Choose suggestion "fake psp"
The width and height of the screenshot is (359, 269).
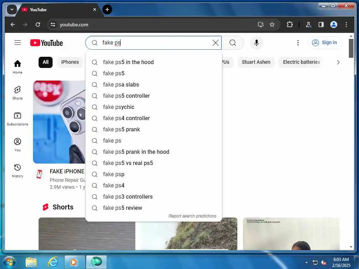154,174
